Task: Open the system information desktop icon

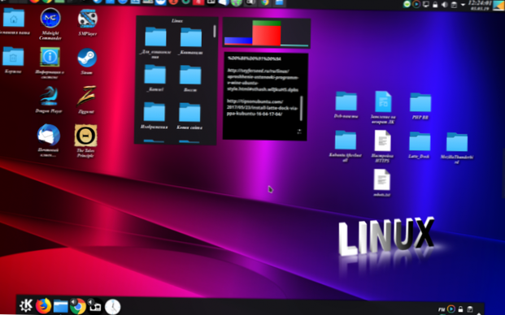Action: click(x=50, y=57)
